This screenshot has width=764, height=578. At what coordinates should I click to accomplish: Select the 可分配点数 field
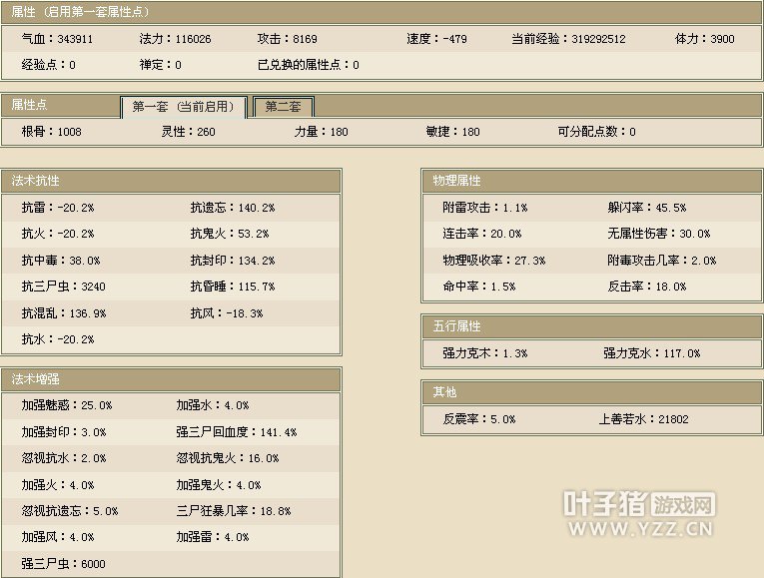point(596,132)
